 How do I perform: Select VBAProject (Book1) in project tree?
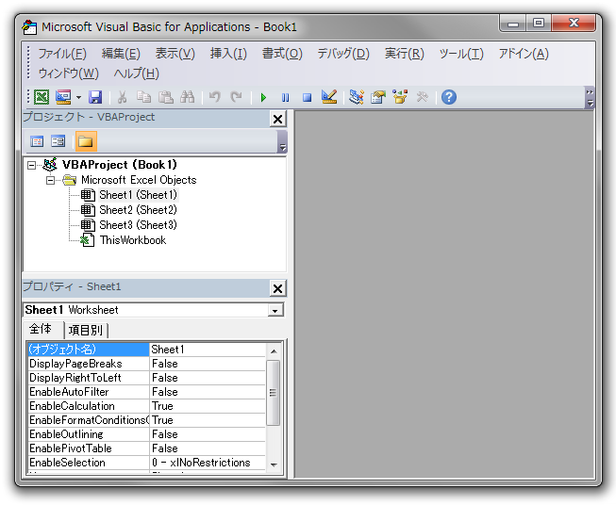(x=120, y=165)
